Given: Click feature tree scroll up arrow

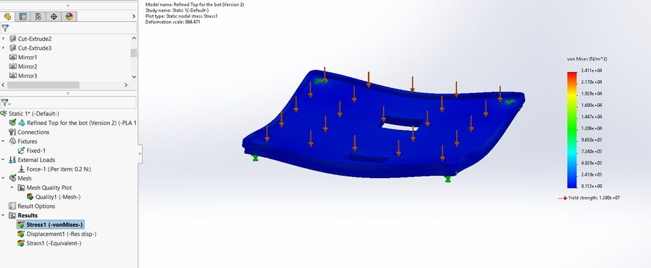Looking at the screenshot, I should [133, 38].
